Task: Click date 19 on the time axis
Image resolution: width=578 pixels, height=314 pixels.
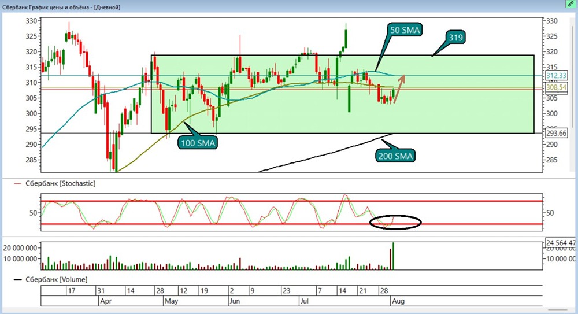Action: tap(204, 291)
